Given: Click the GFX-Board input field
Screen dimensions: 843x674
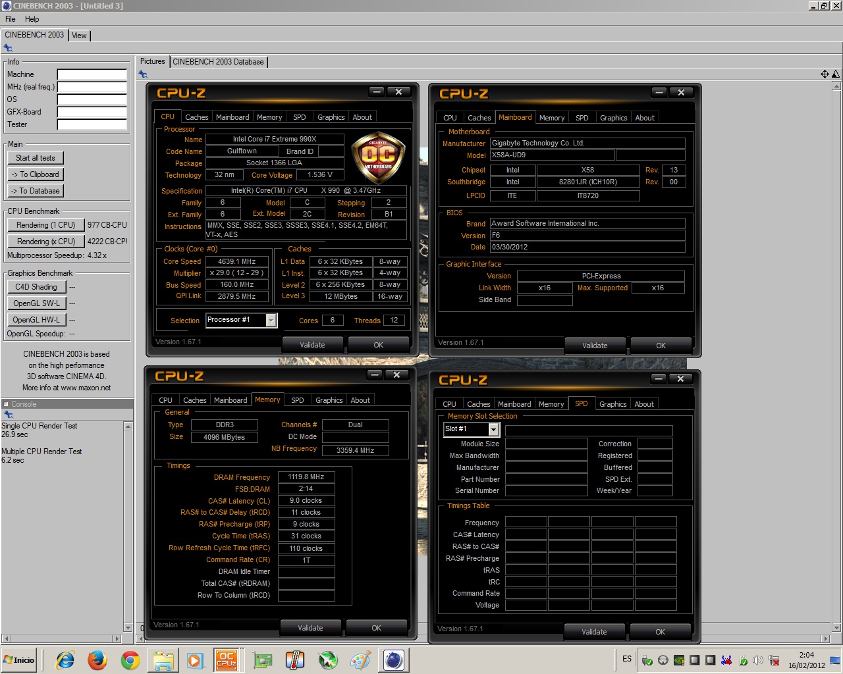Looking at the screenshot, I should click(x=92, y=112).
